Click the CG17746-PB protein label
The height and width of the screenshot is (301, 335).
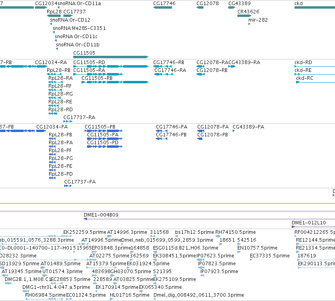[171, 135]
